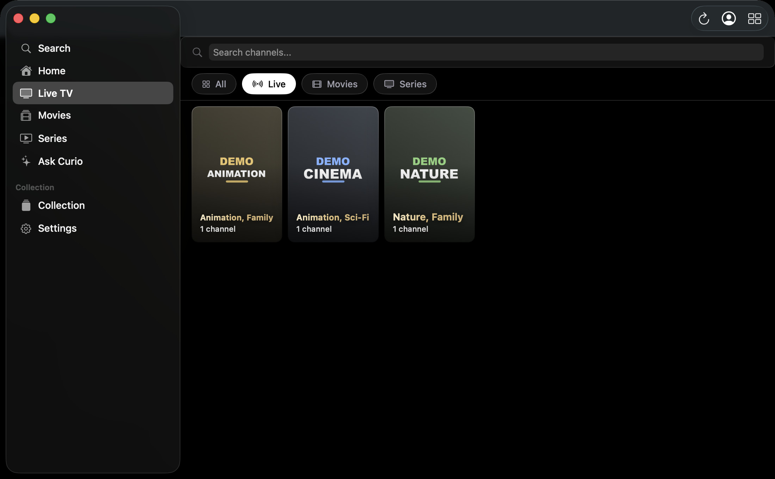The width and height of the screenshot is (775, 479).
Task: Click the yellow minimize window button
Action: [x=35, y=18]
